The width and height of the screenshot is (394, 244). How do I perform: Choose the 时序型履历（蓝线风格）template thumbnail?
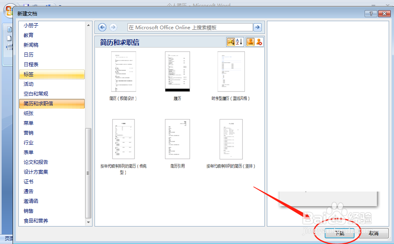[231, 72]
